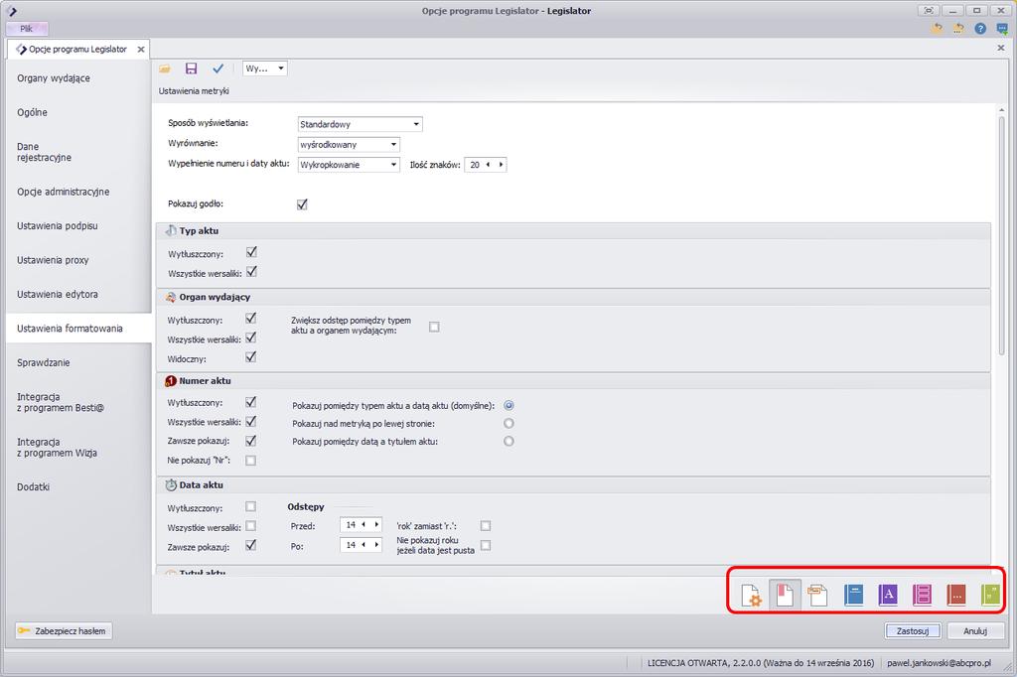
Task: Open the Wyrównanie dropdown
Action: [x=349, y=145]
